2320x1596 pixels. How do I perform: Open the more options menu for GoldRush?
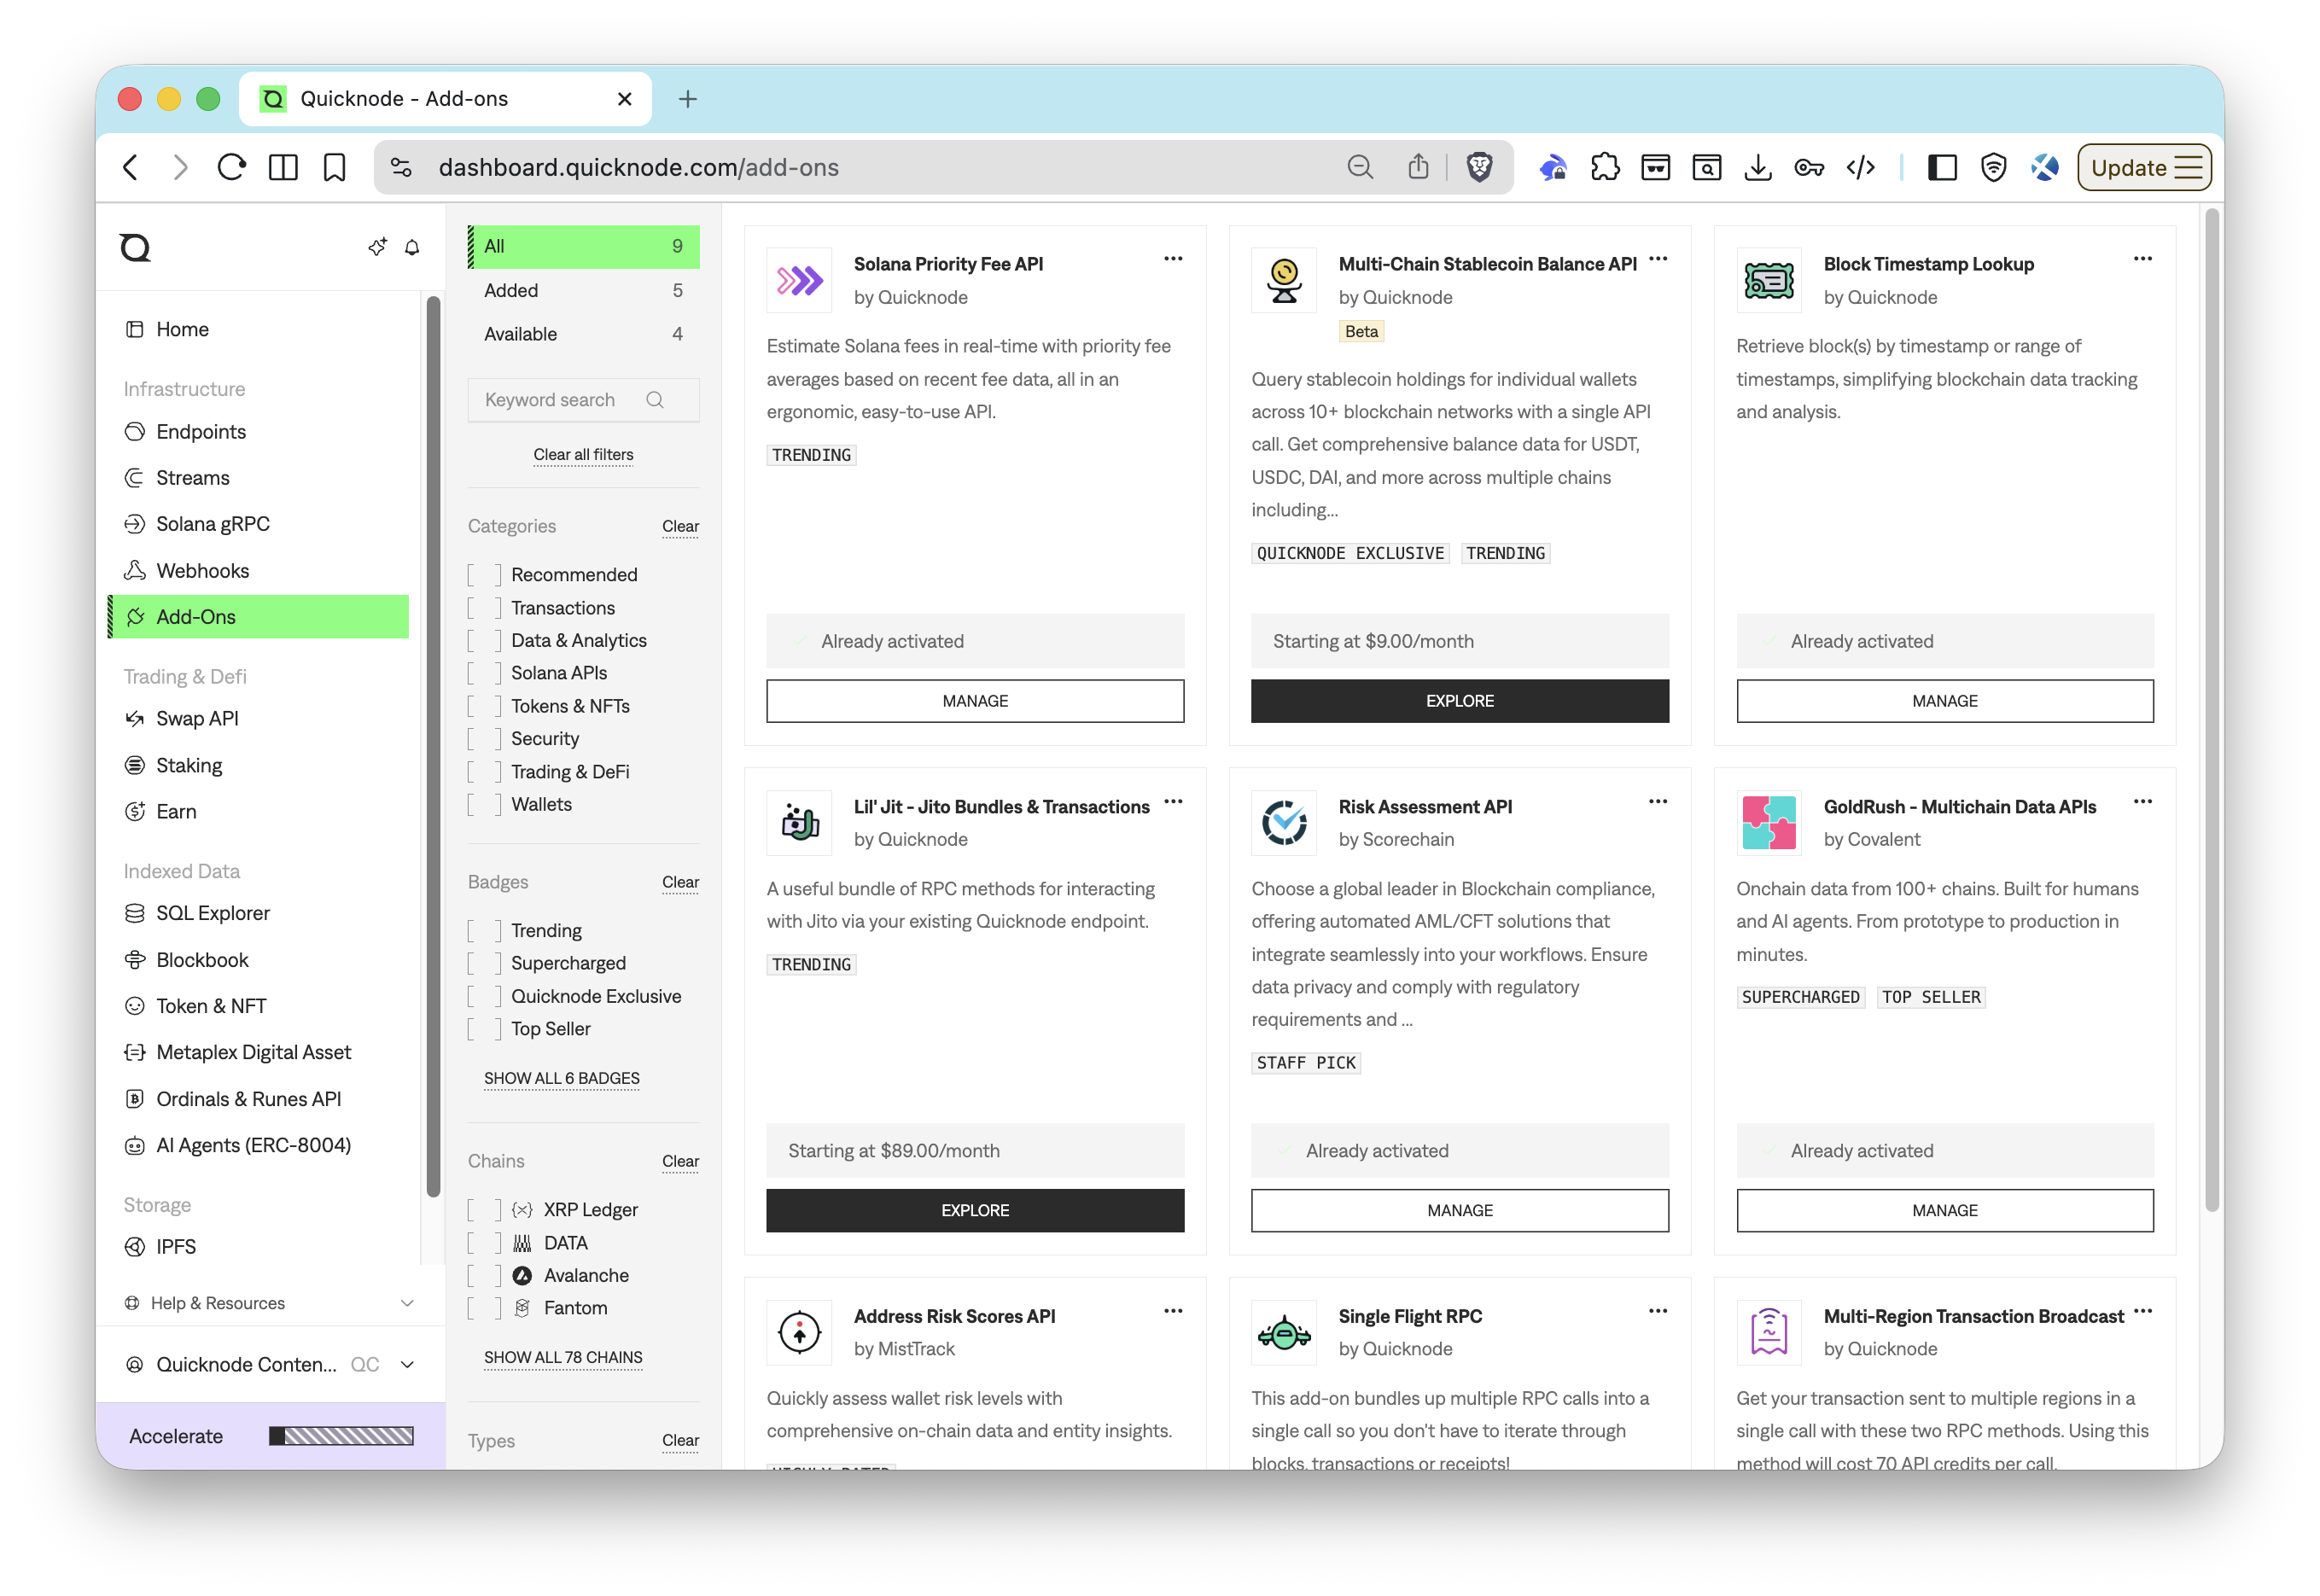pyautogui.click(x=2143, y=801)
